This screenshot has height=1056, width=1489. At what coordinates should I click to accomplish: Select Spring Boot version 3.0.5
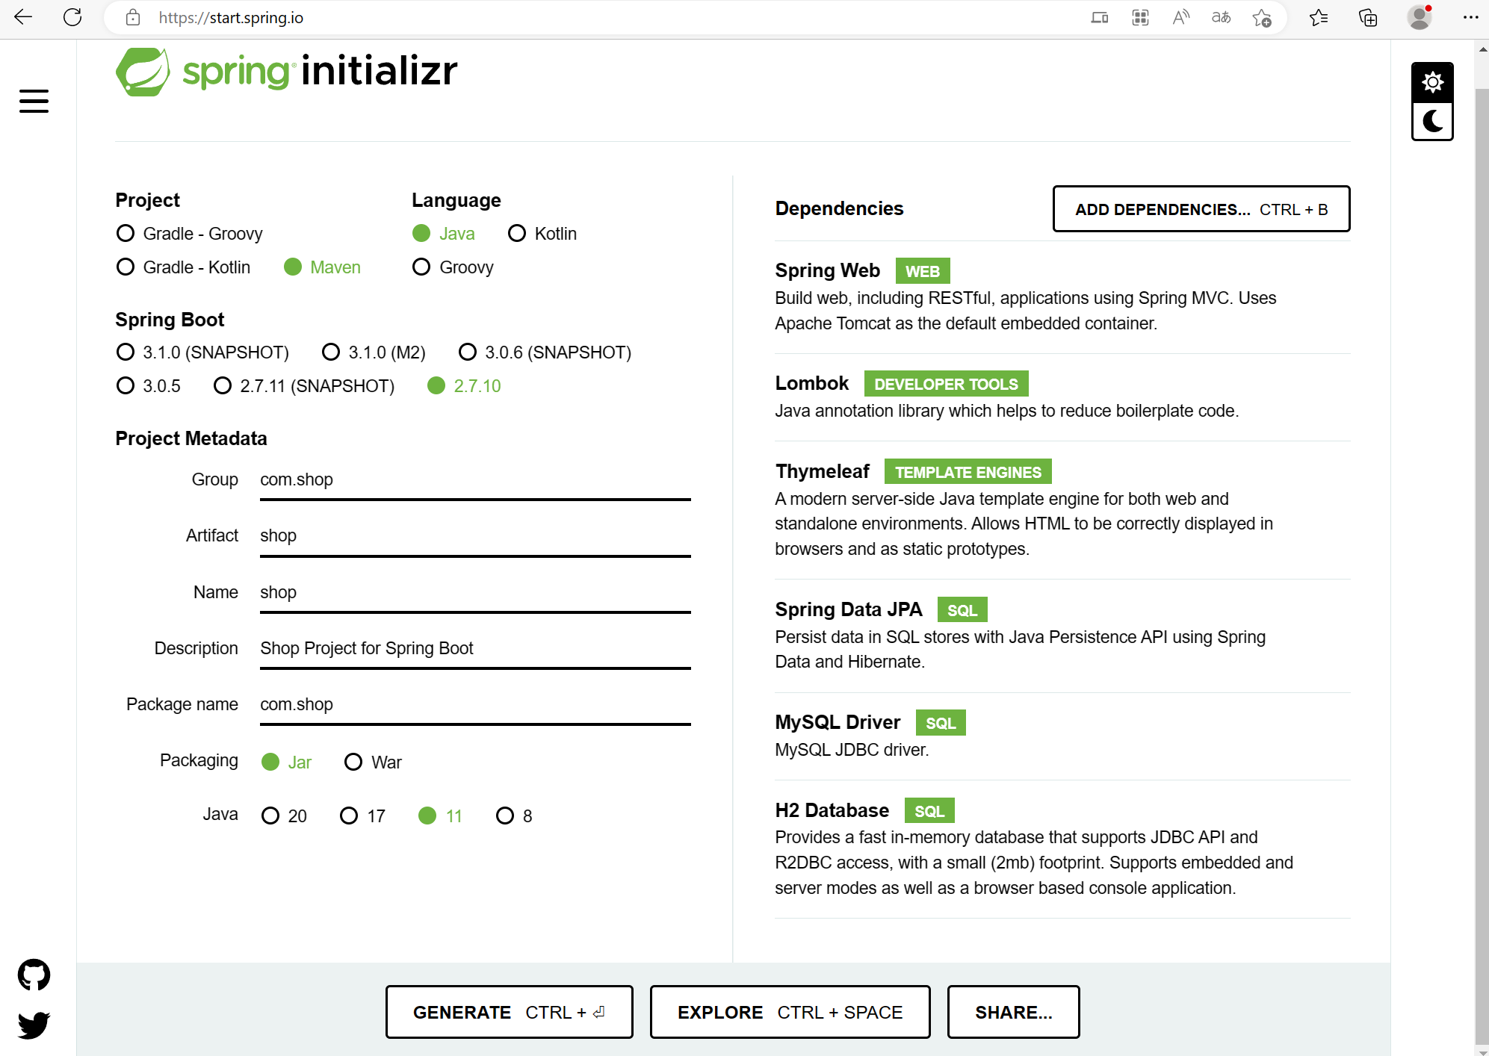[x=126, y=386]
